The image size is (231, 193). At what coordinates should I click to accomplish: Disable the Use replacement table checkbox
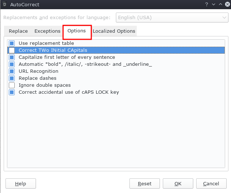12,43
